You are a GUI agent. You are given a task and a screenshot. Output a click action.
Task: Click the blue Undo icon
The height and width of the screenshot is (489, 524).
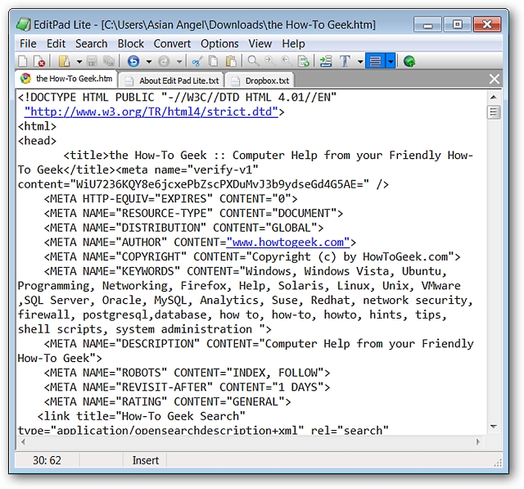point(133,61)
